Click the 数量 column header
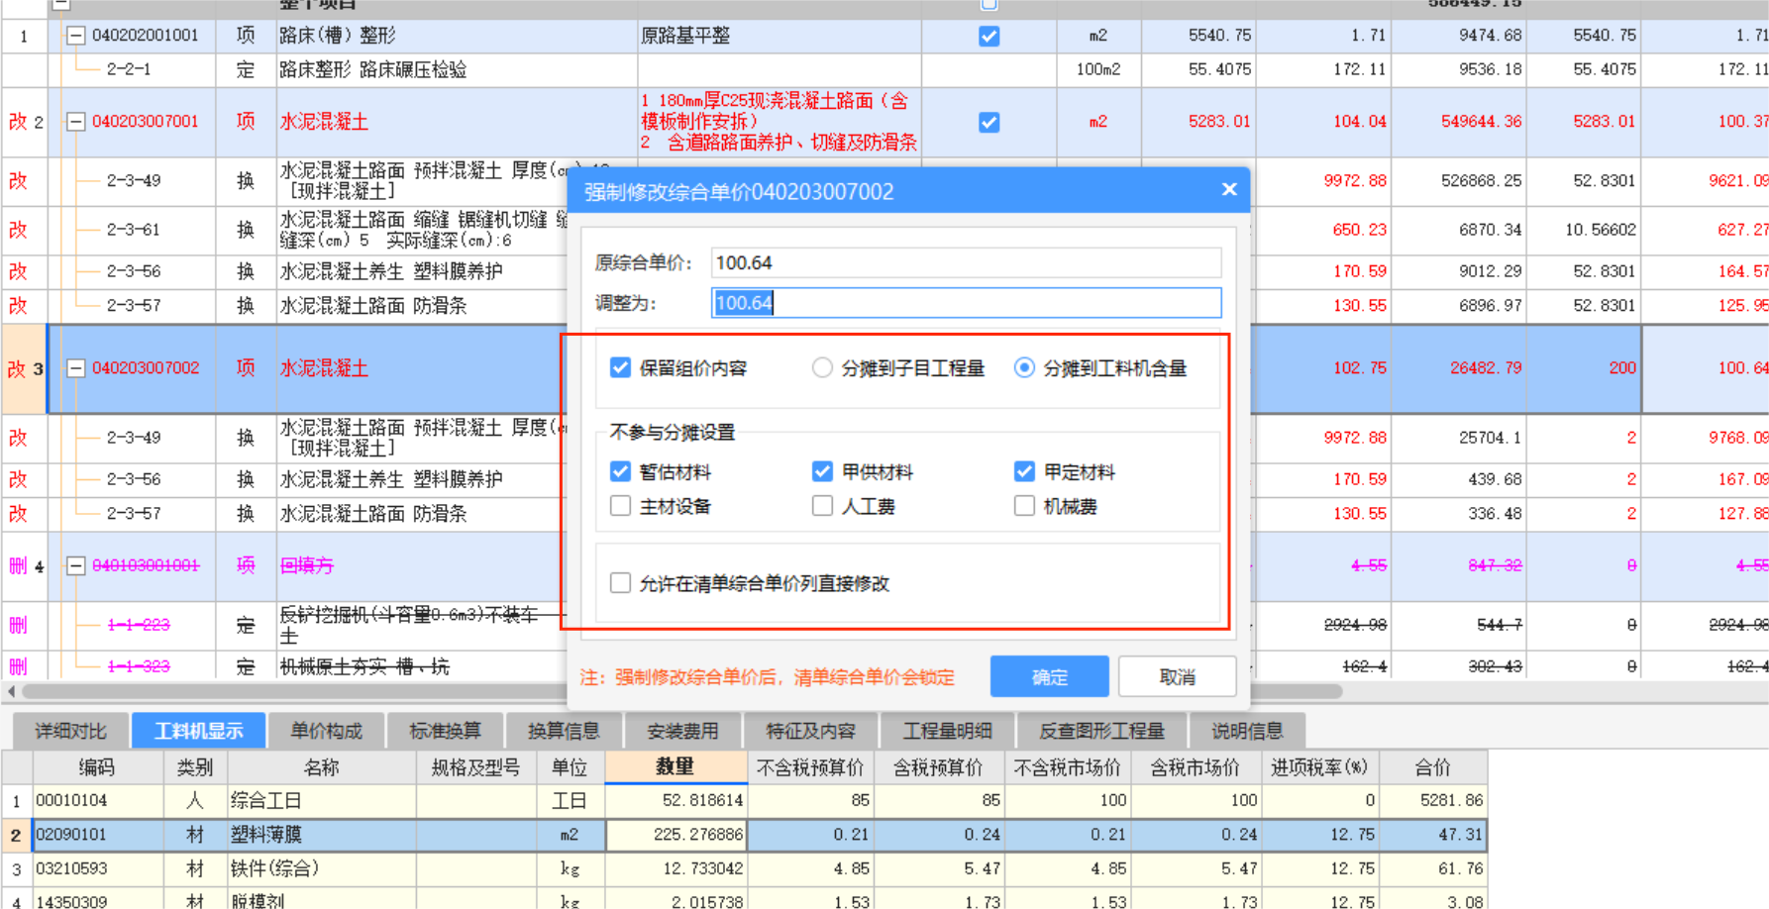 coord(676,766)
